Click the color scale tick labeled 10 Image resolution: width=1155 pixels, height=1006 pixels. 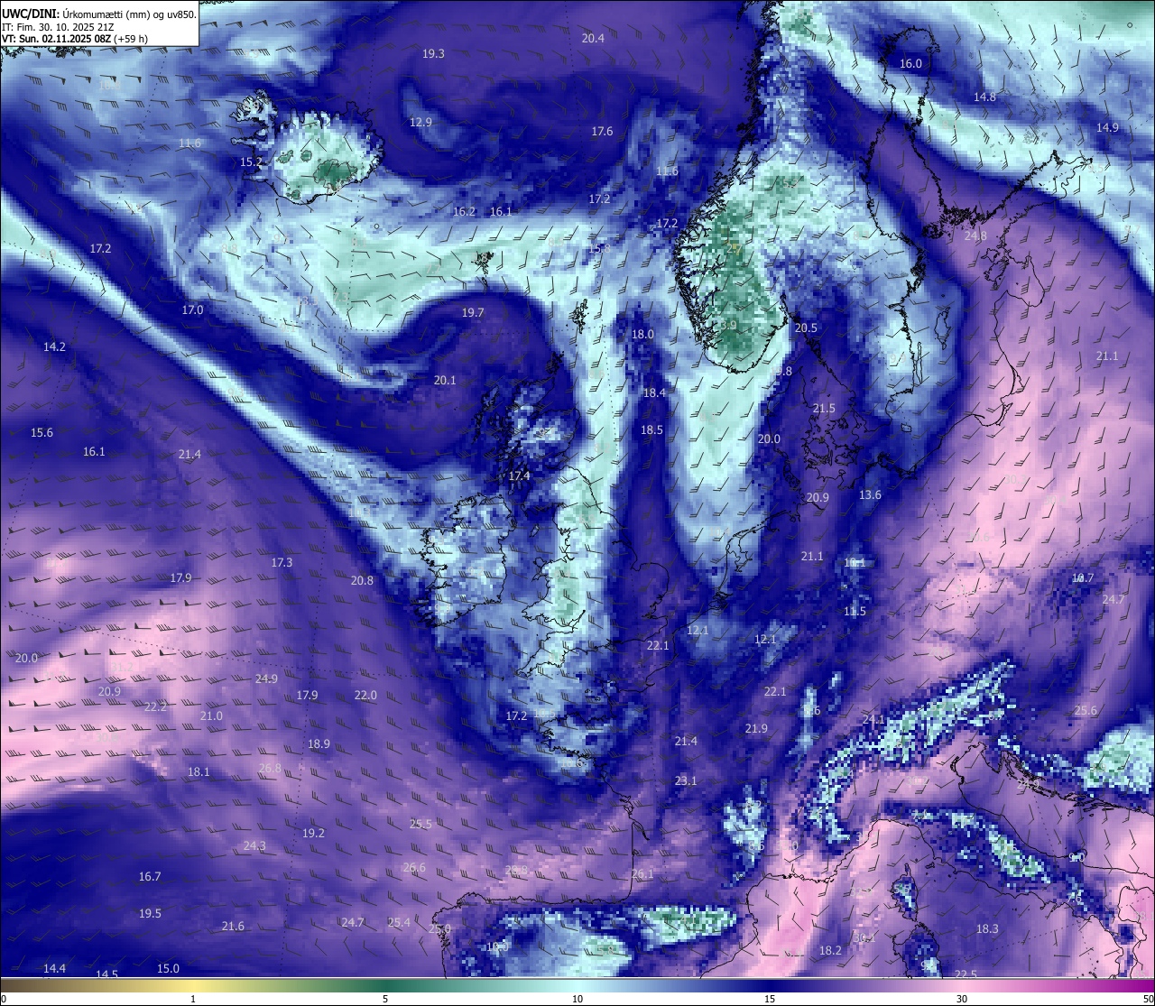tap(577, 999)
